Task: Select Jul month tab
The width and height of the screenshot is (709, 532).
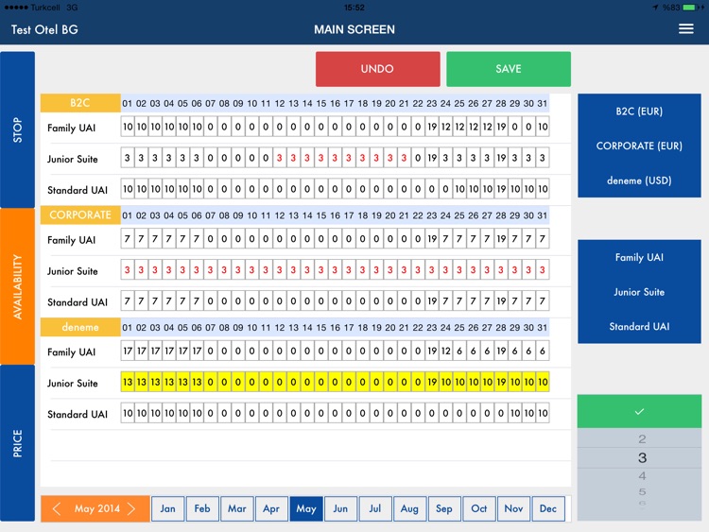Action: point(375,509)
